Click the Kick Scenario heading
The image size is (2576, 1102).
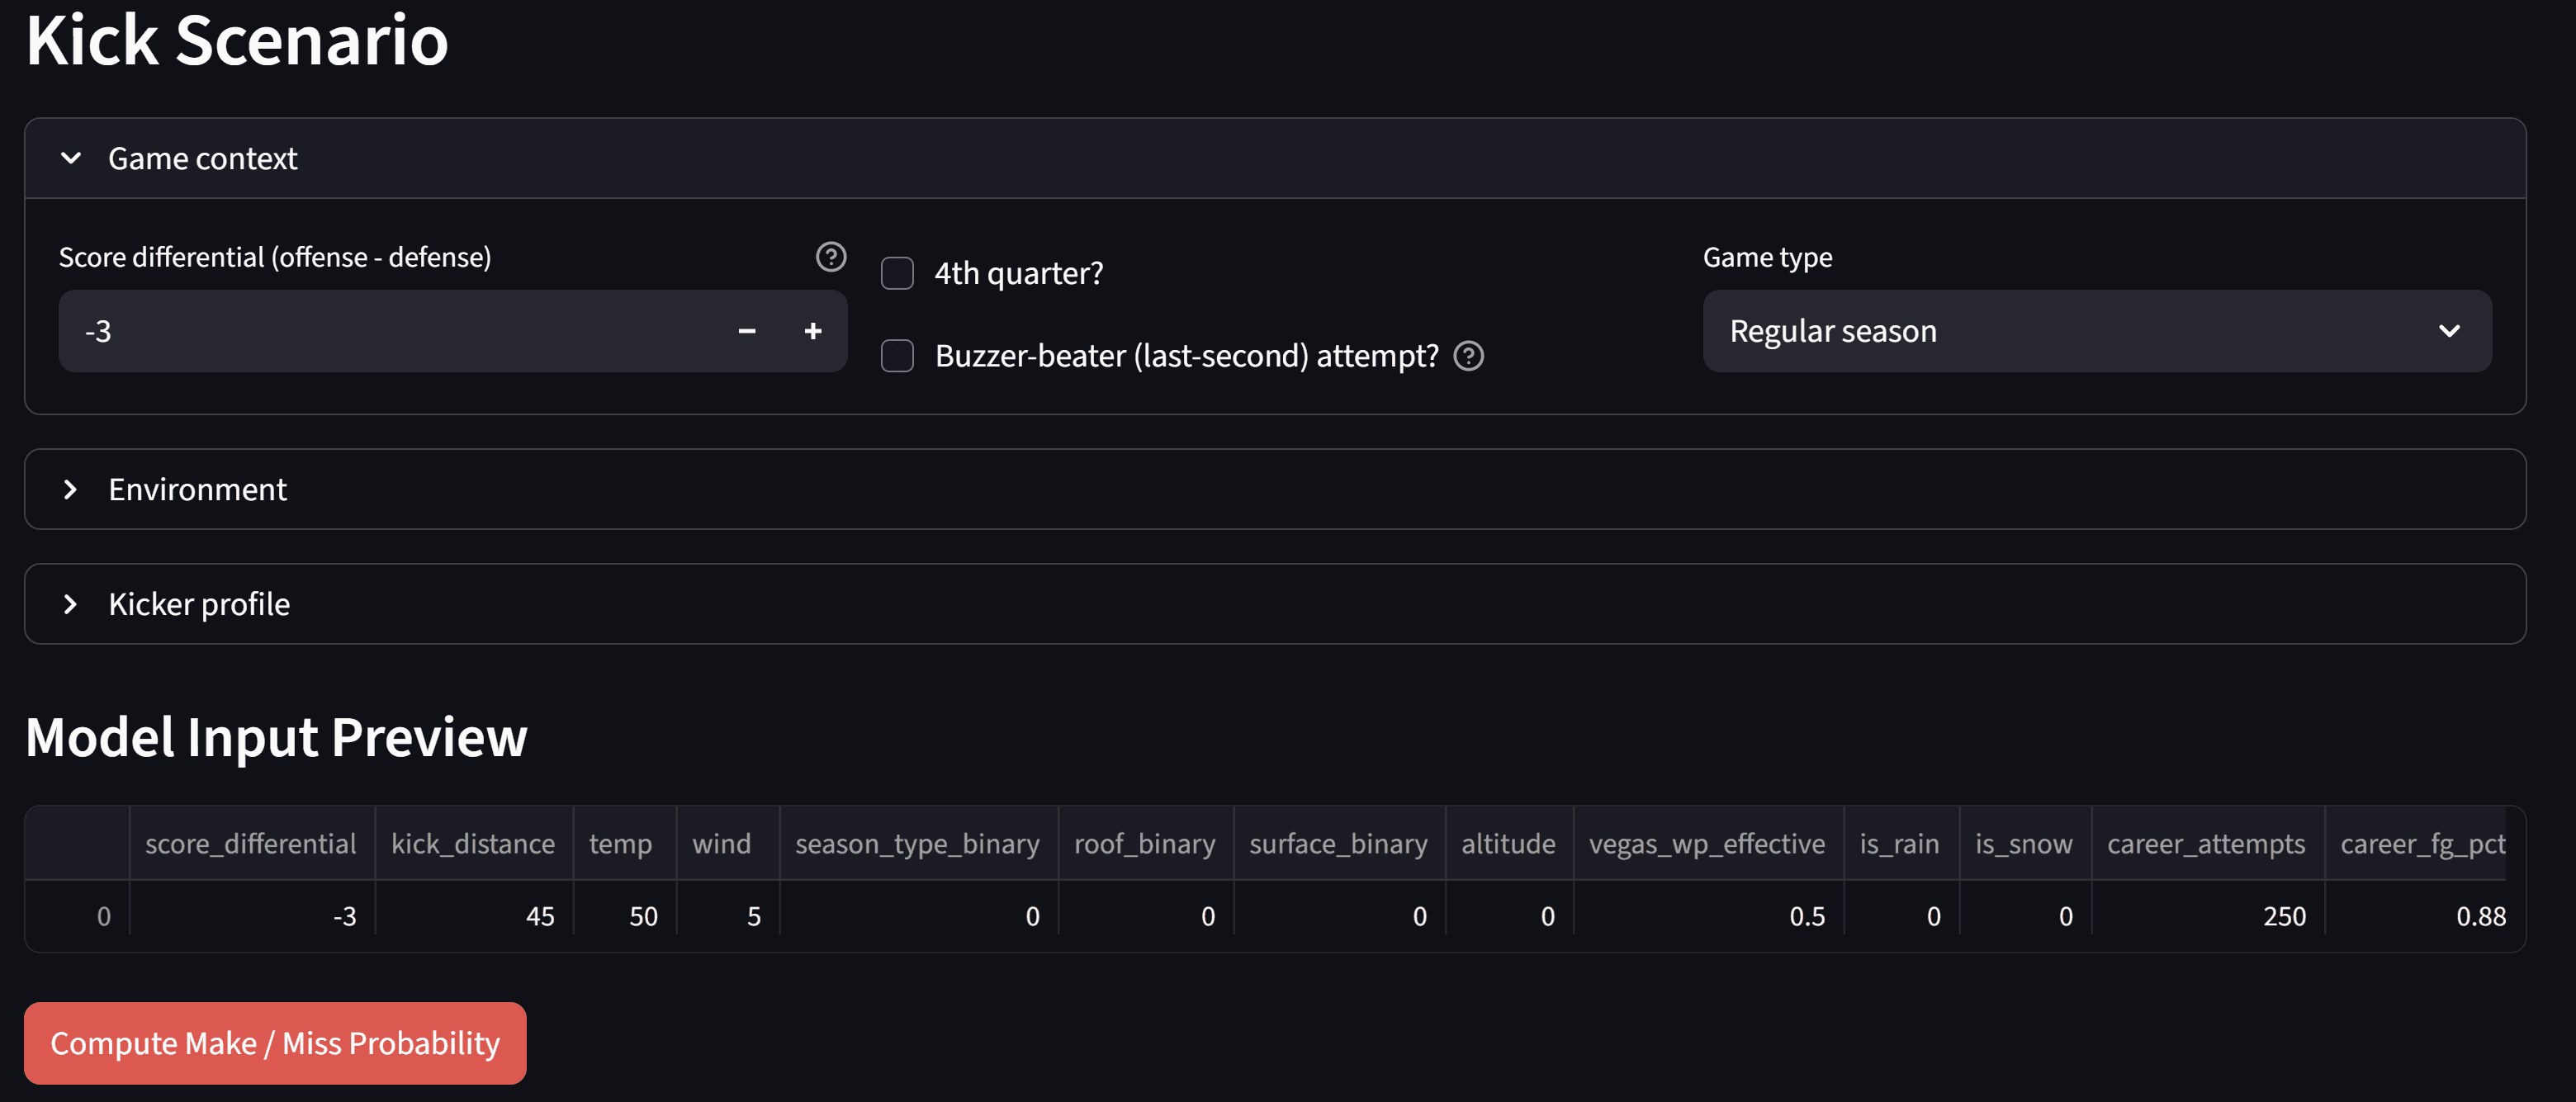tap(237, 40)
